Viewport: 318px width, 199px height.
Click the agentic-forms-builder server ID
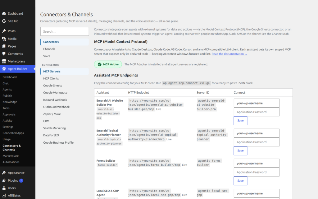209,163
